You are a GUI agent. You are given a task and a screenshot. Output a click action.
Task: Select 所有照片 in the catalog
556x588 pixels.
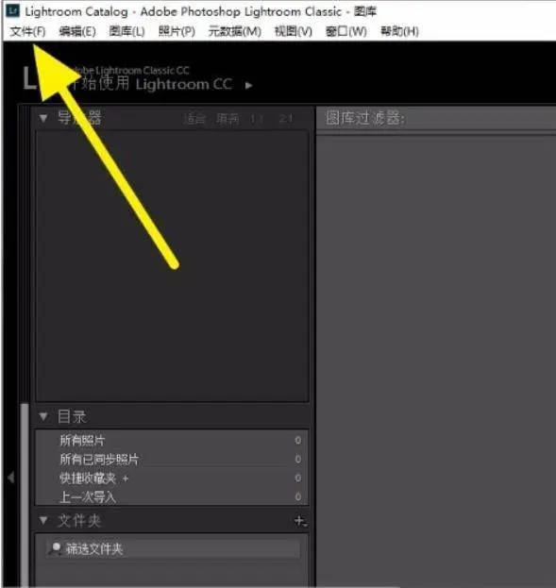(172, 440)
